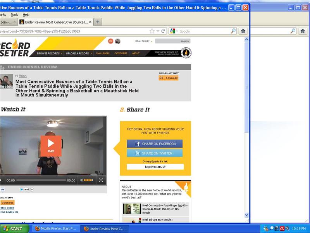The image size is (310, 233).
Task: Open the About menu item
Action: [x=136, y=53]
